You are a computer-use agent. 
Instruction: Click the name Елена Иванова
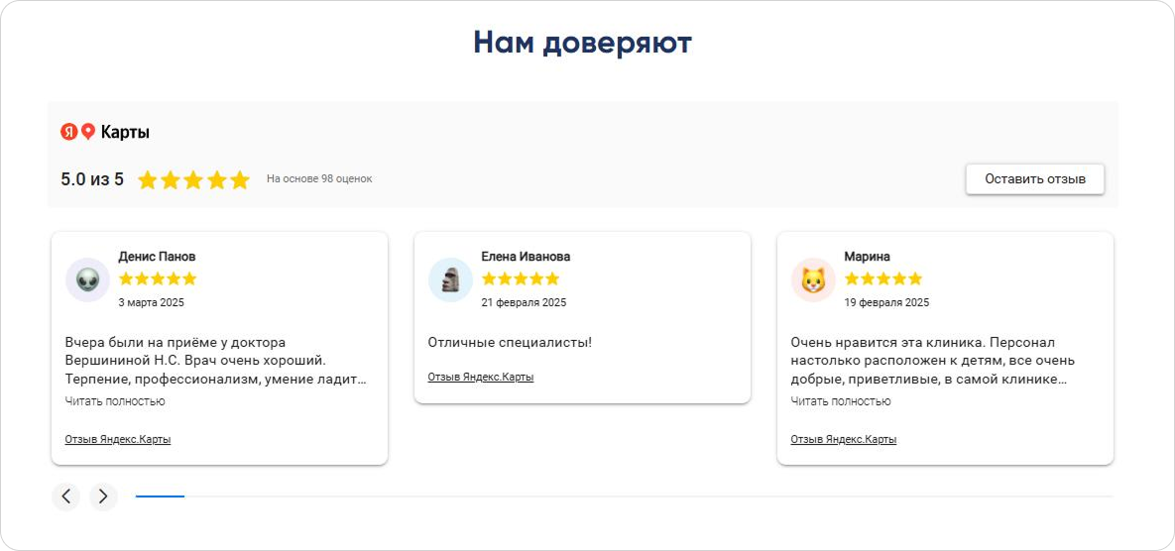click(526, 257)
